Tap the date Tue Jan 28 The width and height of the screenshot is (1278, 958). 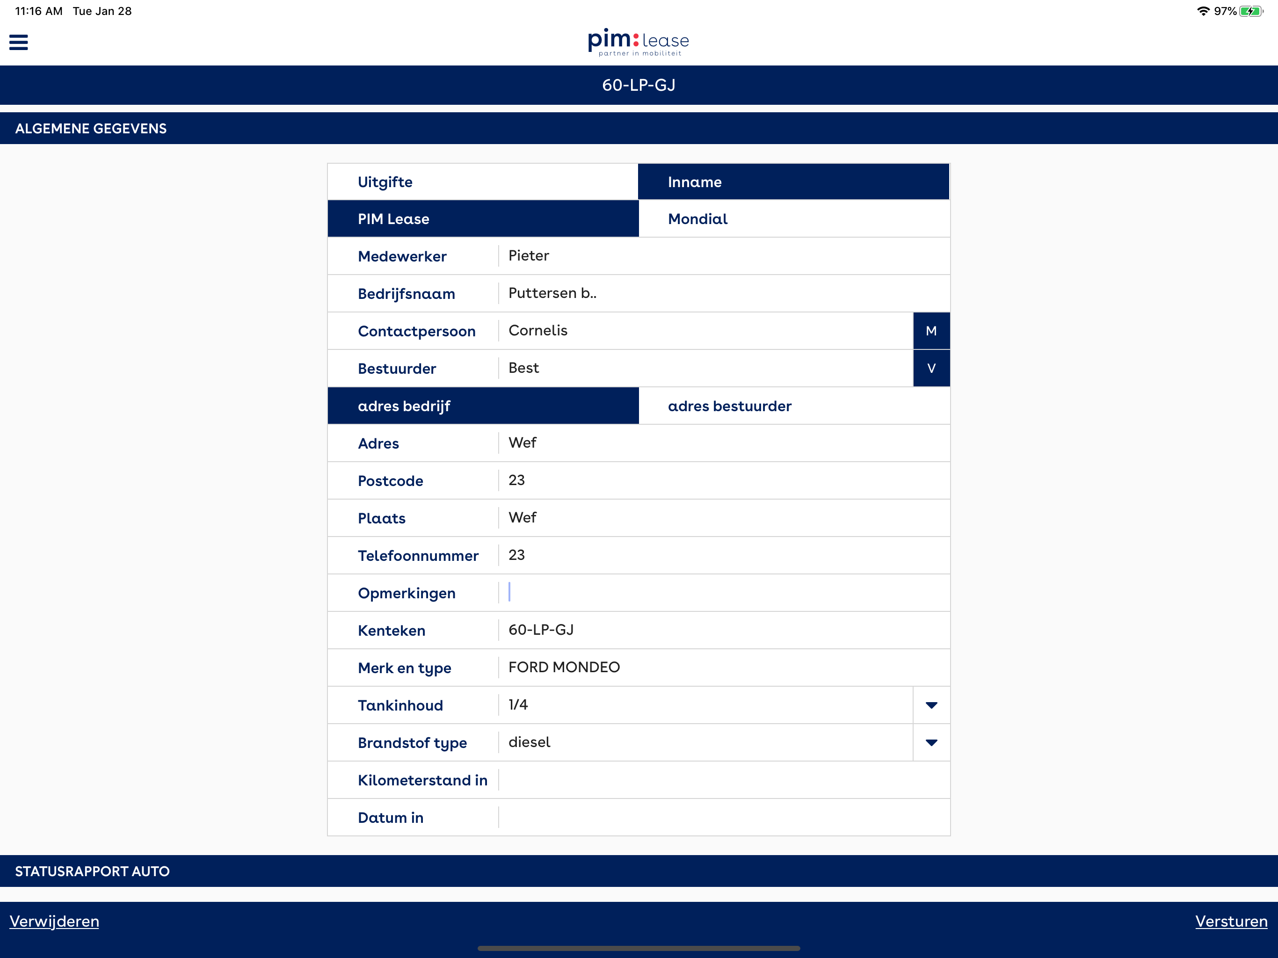(x=102, y=11)
